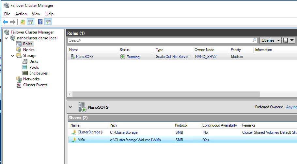
Task: Collapse the Storage tree node
Action: [x=12, y=56]
